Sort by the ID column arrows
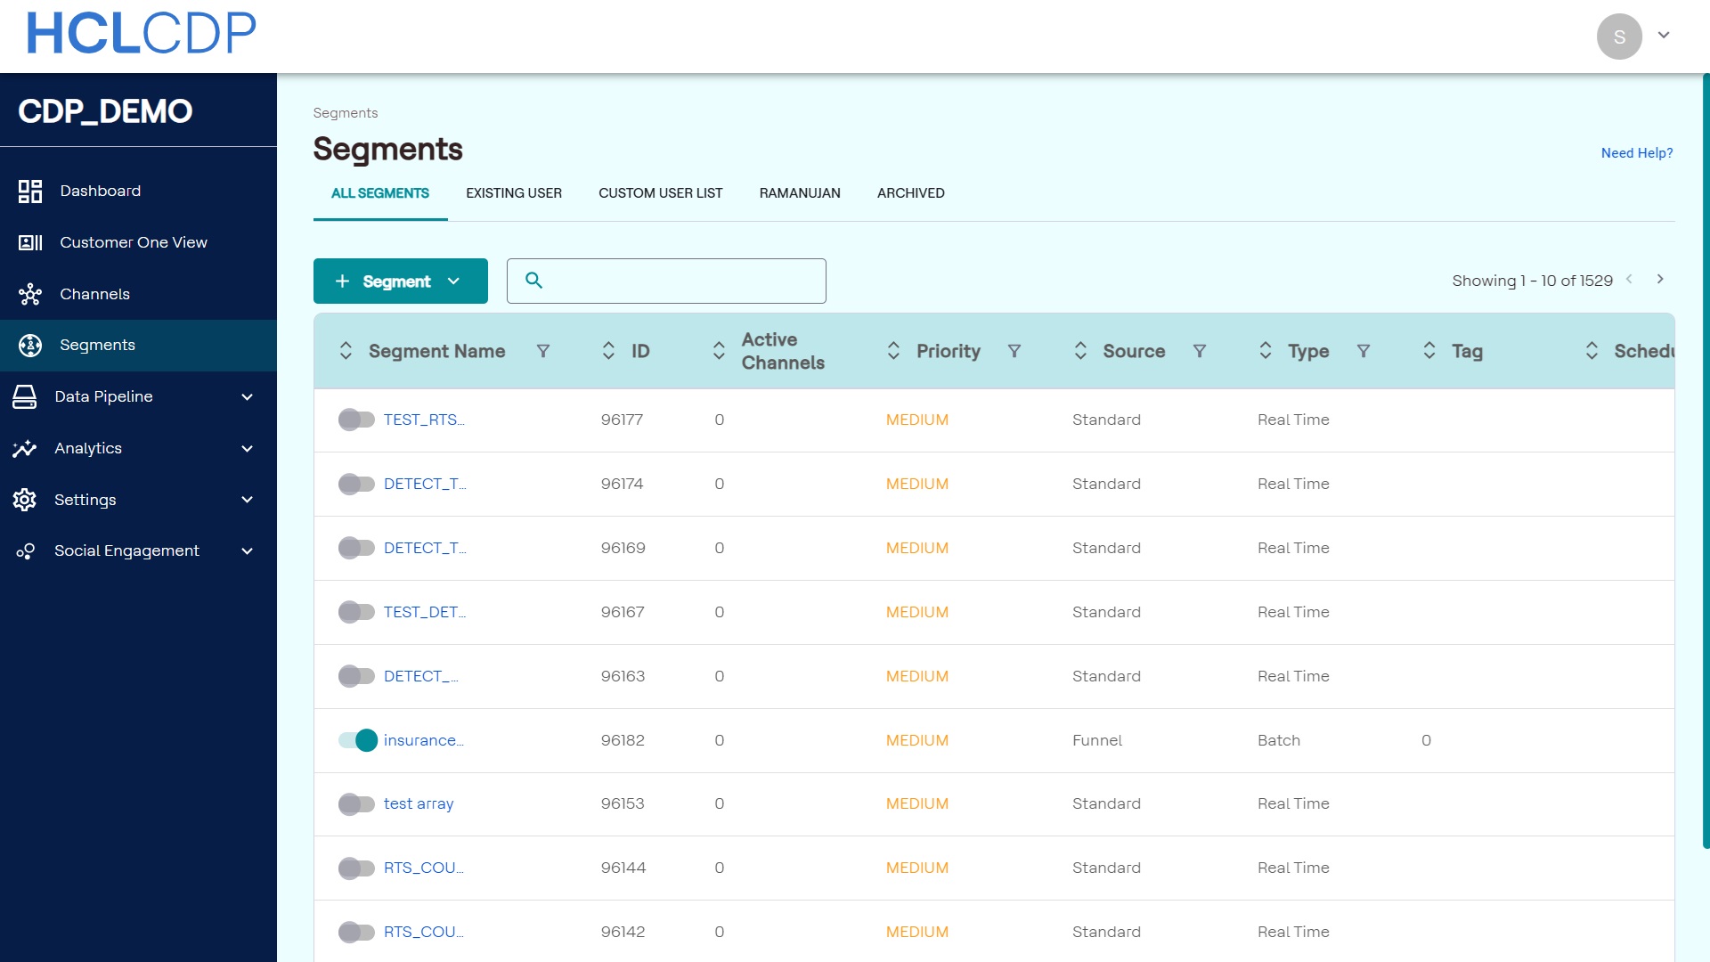The width and height of the screenshot is (1710, 962). (x=608, y=351)
